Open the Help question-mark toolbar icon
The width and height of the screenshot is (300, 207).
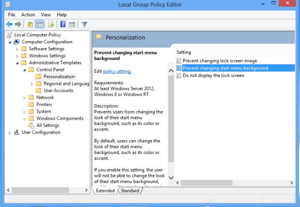tap(63, 24)
